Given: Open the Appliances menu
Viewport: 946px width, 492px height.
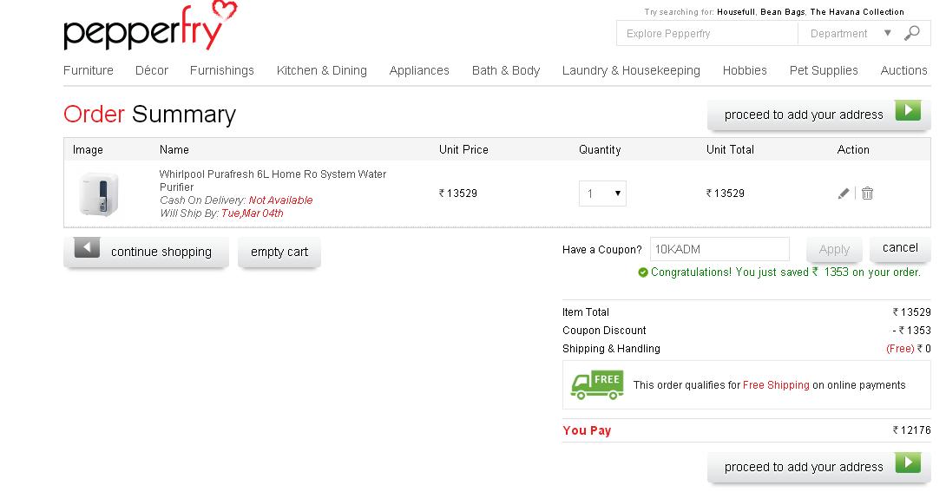Looking at the screenshot, I should tap(419, 70).
